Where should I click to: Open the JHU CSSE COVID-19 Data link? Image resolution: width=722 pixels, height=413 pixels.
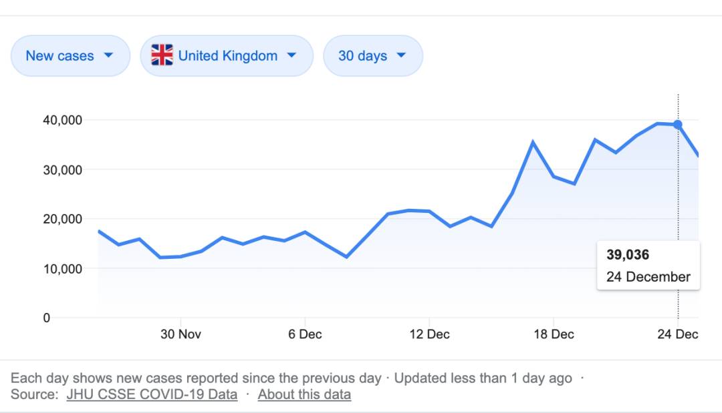pyautogui.click(x=152, y=394)
